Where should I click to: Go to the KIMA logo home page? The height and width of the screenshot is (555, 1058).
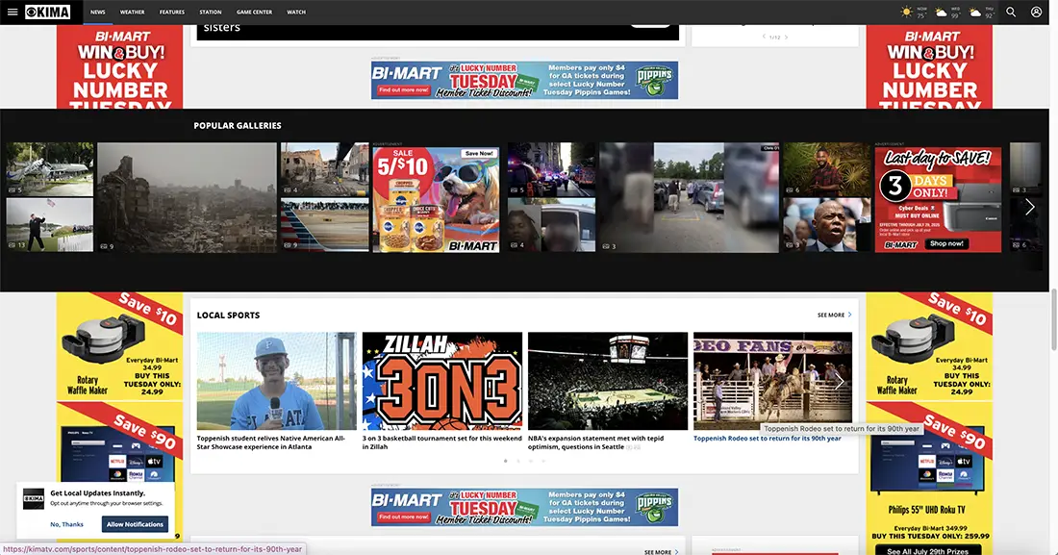(x=48, y=13)
